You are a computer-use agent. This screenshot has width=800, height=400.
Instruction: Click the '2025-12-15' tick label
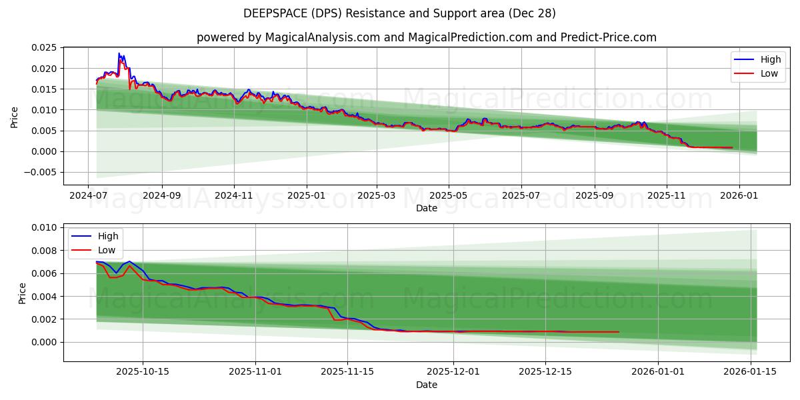[545, 372]
